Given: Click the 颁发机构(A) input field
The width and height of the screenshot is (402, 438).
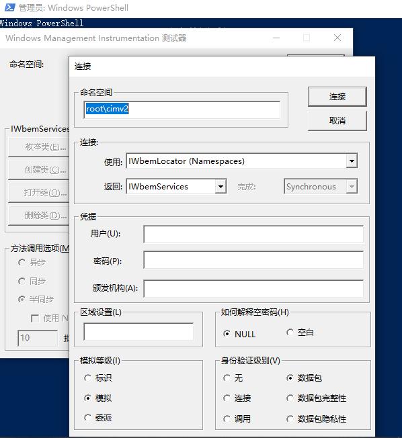Looking at the screenshot, I should (253, 289).
